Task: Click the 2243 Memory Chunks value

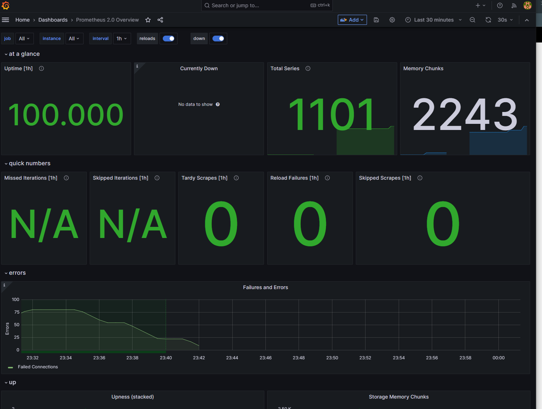Action: pyautogui.click(x=465, y=114)
